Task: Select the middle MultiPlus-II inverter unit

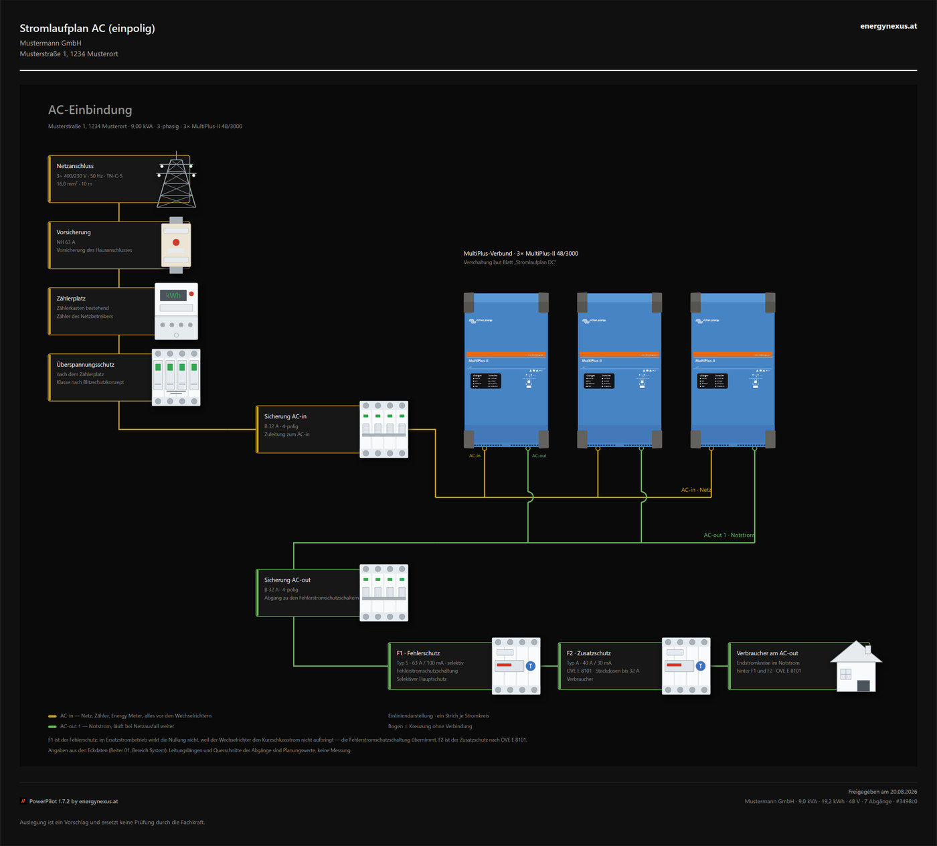Action: click(620, 370)
